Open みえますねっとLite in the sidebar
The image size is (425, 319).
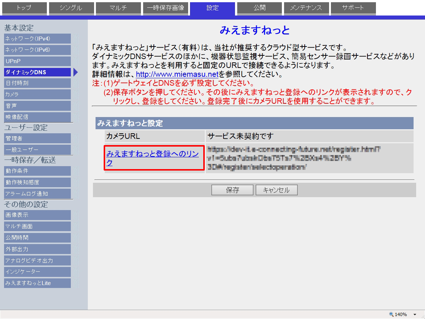[x=37, y=283]
